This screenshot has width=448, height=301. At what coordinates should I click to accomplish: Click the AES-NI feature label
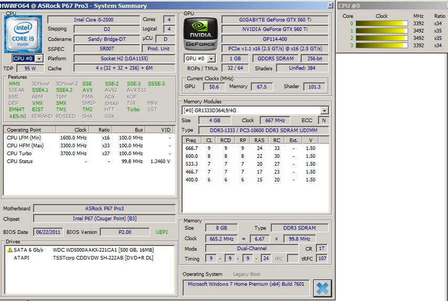(x=17, y=116)
